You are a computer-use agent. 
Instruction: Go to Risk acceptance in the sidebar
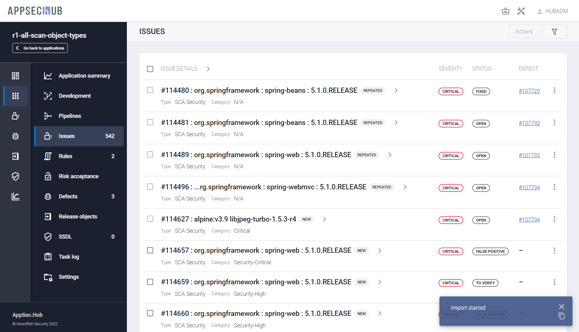(79, 176)
